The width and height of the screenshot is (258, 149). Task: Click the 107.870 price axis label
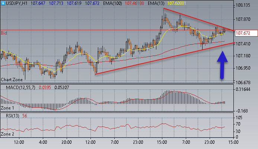(x=243, y=19)
